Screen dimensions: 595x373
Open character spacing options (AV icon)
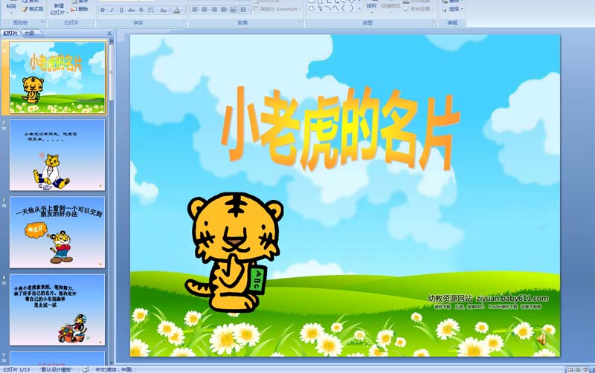151,10
